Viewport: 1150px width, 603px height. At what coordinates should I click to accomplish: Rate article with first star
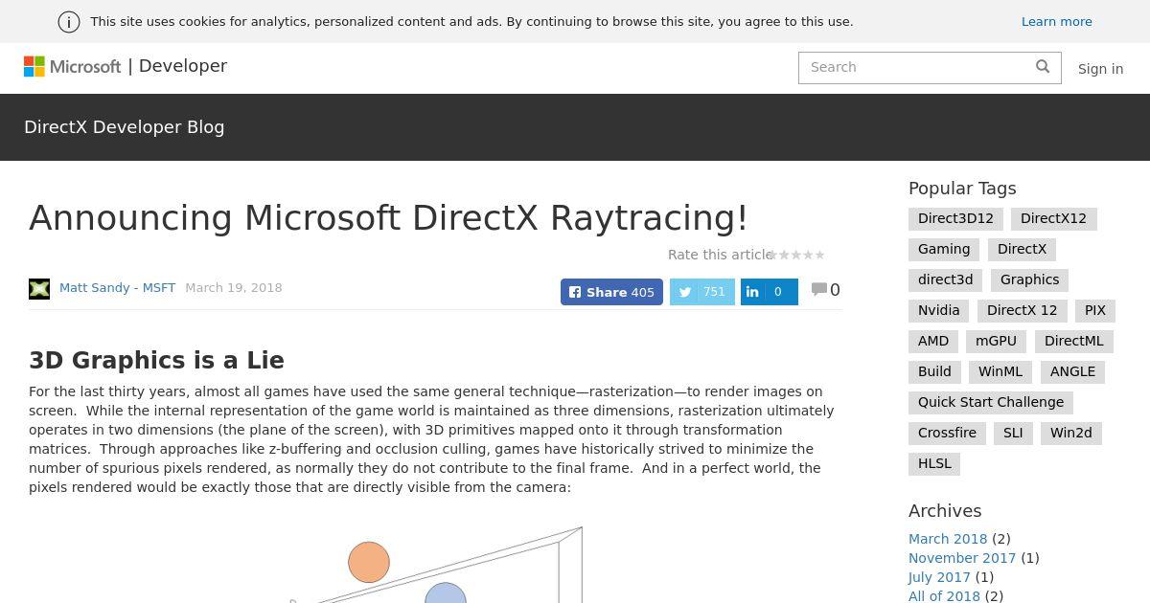pyautogui.click(x=772, y=255)
